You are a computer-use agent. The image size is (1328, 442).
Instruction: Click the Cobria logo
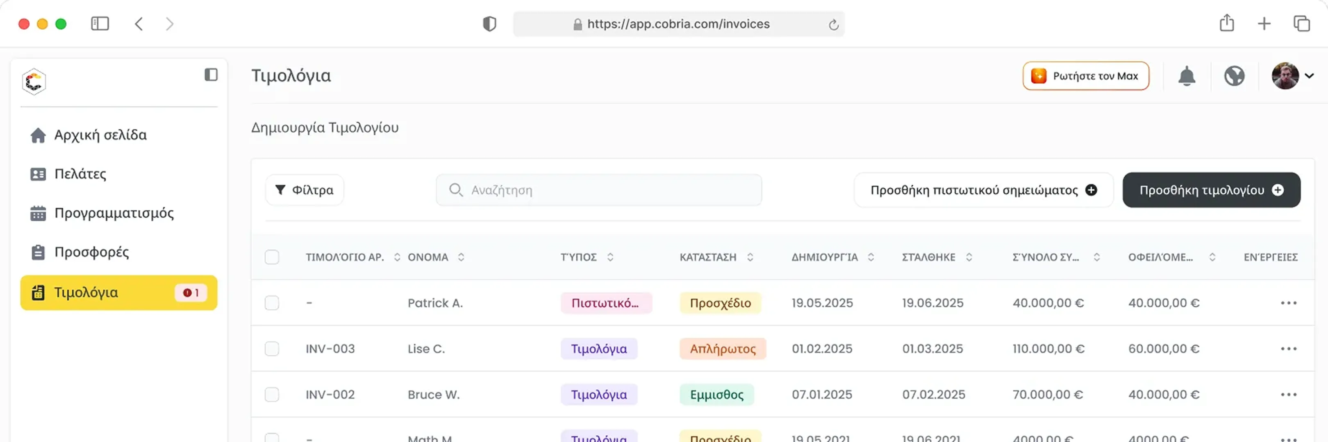pos(34,82)
